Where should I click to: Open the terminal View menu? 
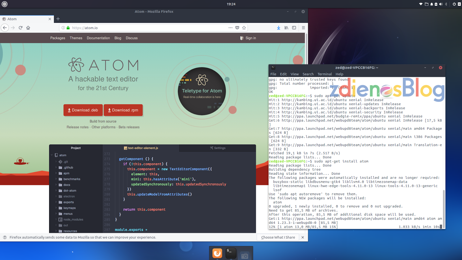tap(295, 74)
